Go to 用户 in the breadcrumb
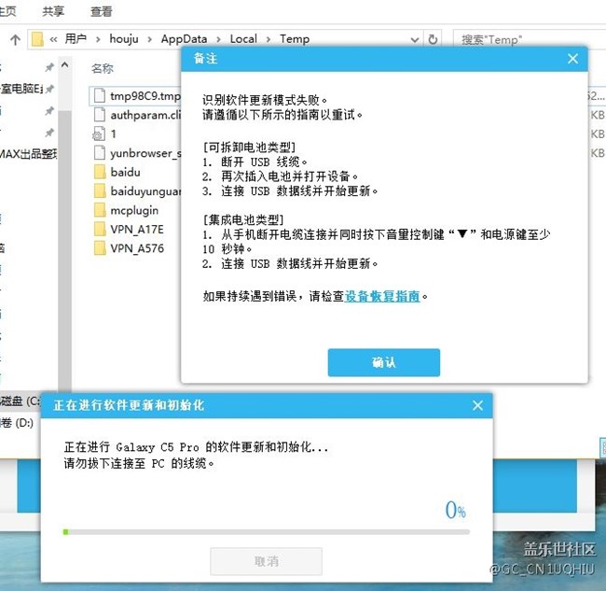 coord(76,38)
